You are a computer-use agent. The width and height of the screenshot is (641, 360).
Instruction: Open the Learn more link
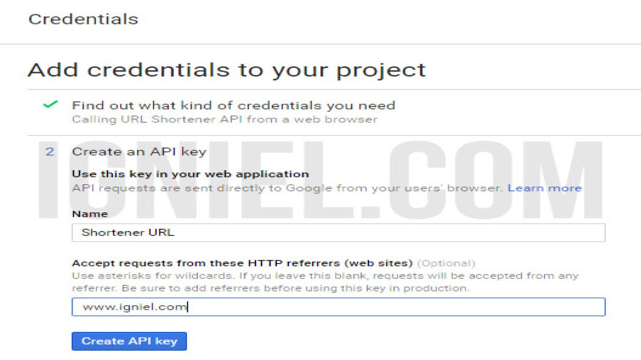pos(545,188)
